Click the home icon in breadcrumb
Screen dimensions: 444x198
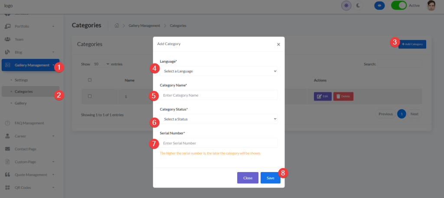(x=117, y=26)
